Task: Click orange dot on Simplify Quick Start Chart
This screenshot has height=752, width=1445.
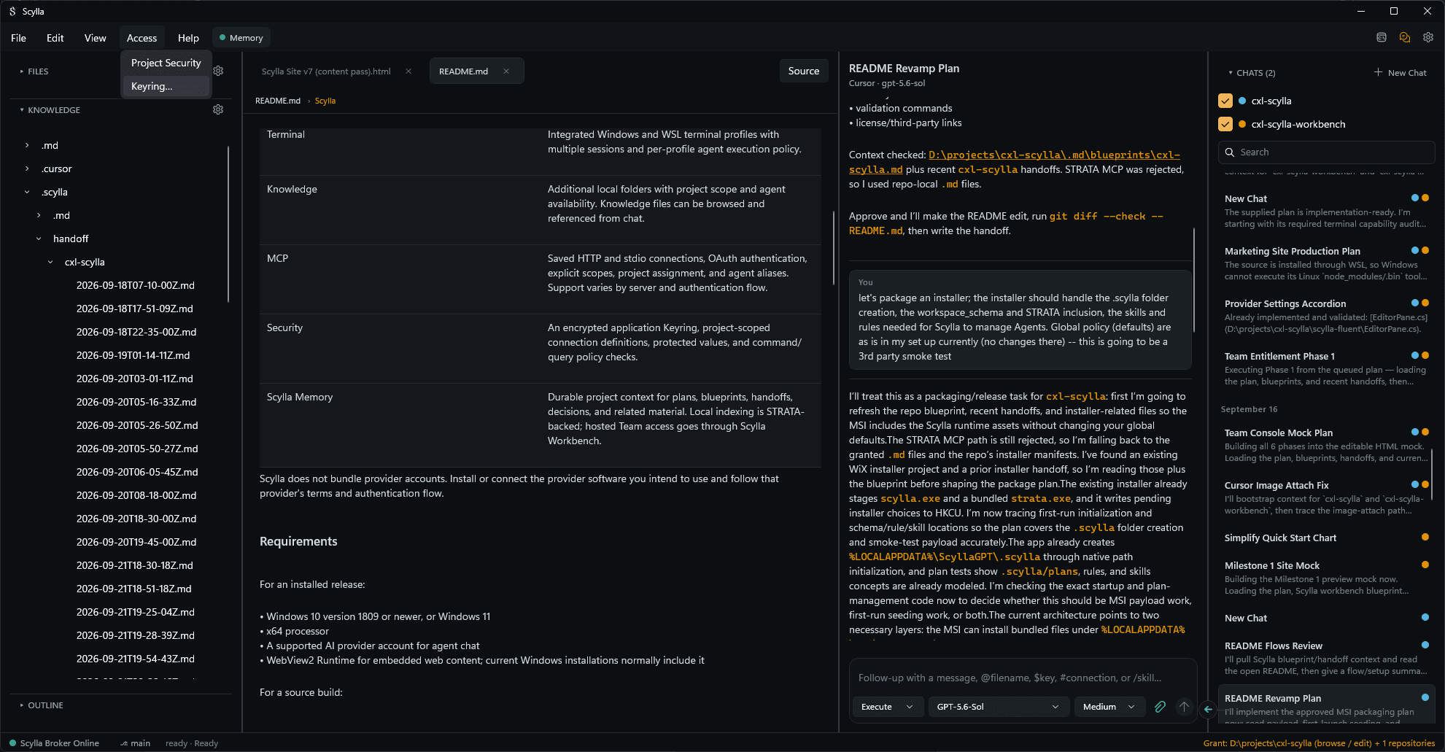Action: coord(1425,537)
